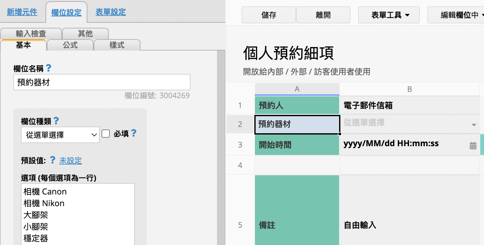Select the 備註 label cell

pos(297,225)
